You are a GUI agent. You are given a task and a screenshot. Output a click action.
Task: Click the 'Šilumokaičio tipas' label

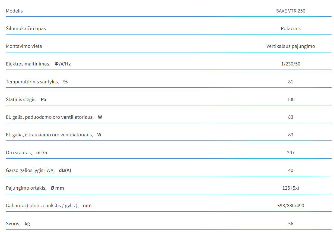click(26, 29)
